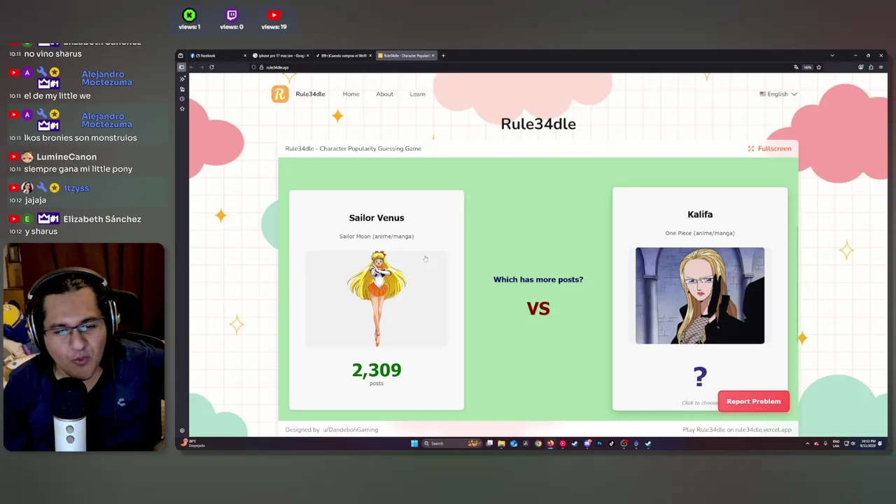The height and width of the screenshot is (504, 896).
Task: Choose the Kalifa character image
Action: pyautogui.click(x=700, y=295)
